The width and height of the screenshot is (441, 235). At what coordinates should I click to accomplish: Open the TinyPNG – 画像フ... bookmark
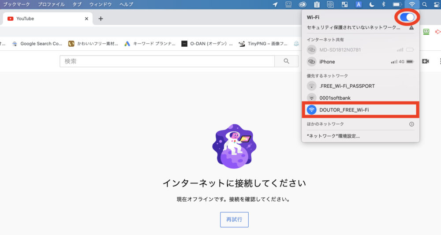pos(263,44)
